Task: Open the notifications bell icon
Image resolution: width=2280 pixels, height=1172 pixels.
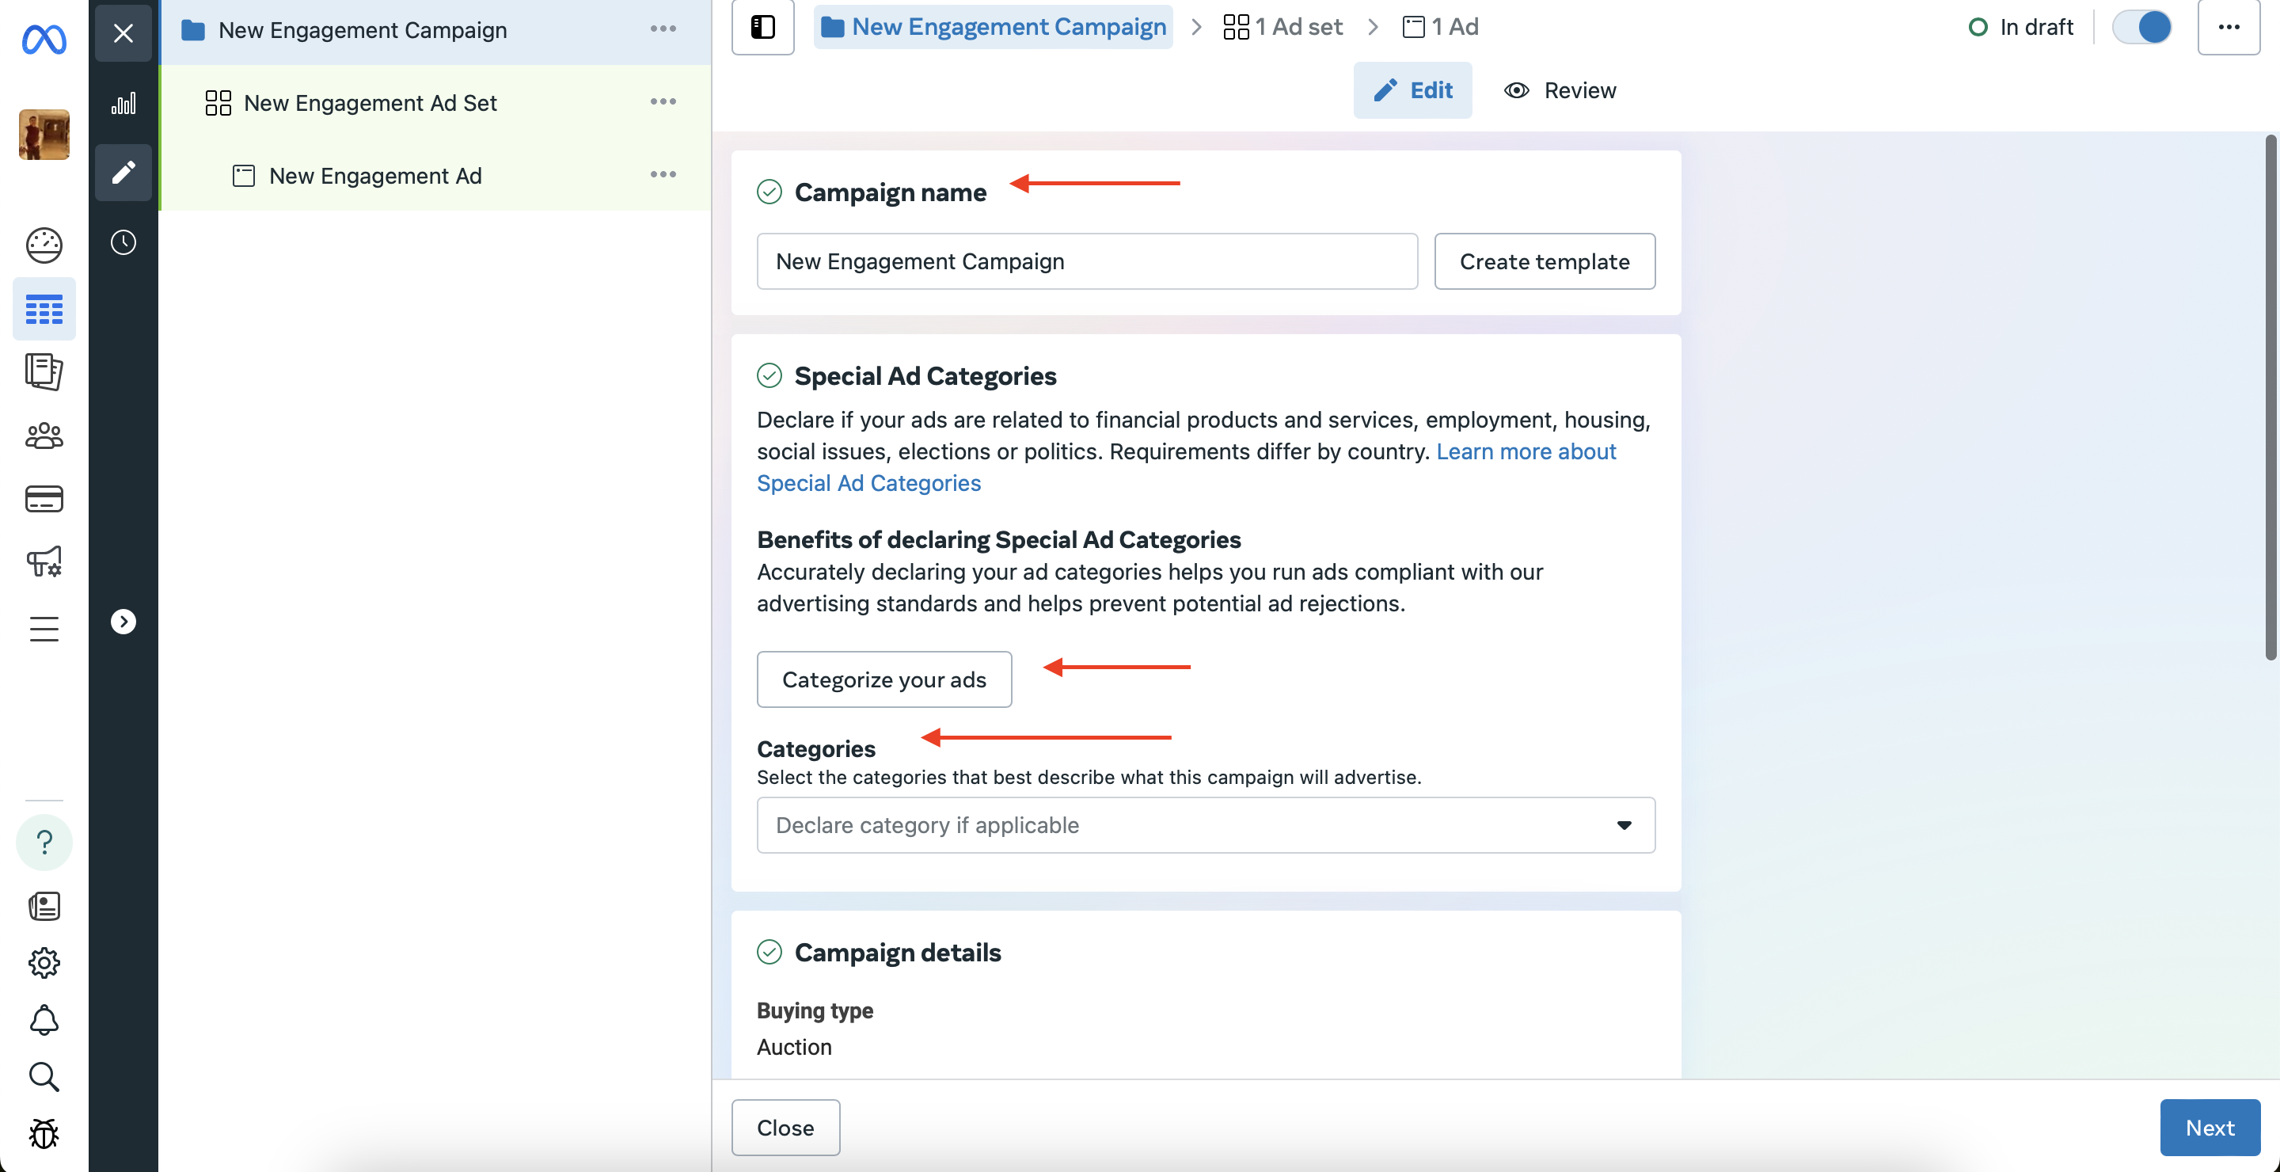Action: coord(44,1020)
